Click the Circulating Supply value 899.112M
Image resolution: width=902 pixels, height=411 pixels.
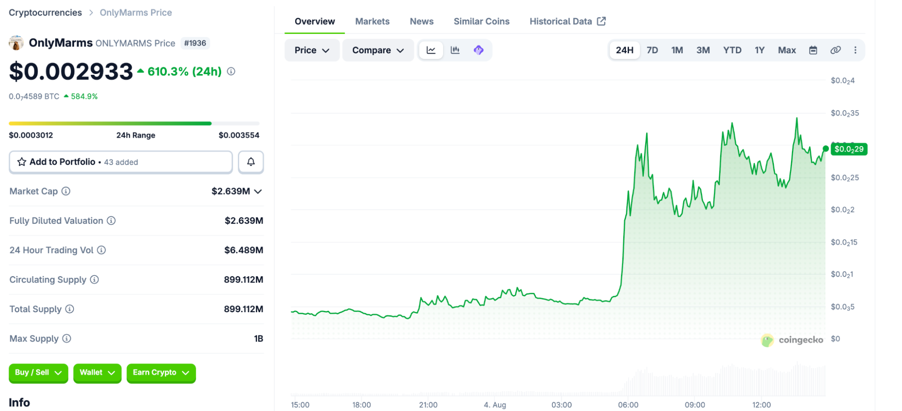244,280
